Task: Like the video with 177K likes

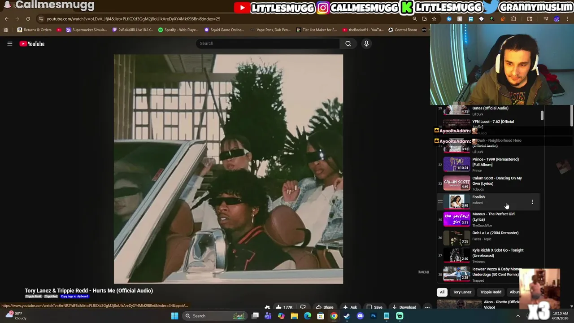Action: pos(284,307)
